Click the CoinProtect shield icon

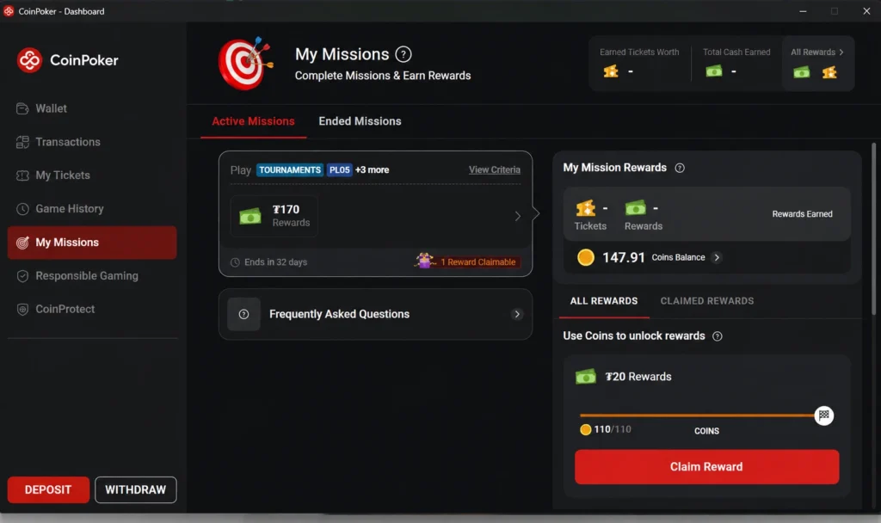pos(22,309)
